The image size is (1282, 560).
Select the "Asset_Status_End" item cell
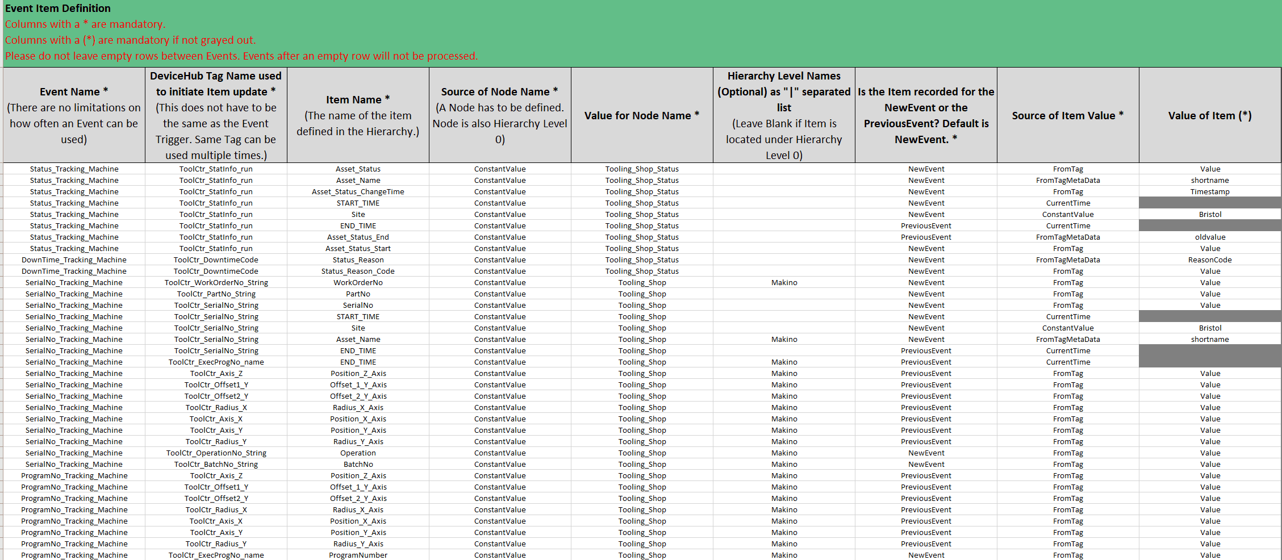[358, 237]
